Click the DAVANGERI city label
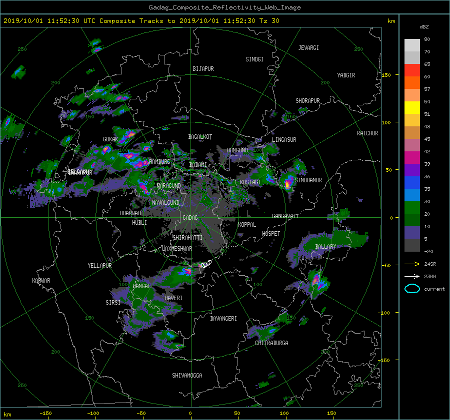This screenshot has height=420, width=450. pyautogui.click(x=223, y=319)
